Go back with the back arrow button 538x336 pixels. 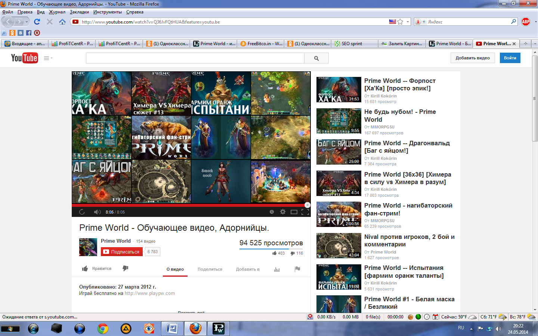pyautogui.click(x=8, y=22)
